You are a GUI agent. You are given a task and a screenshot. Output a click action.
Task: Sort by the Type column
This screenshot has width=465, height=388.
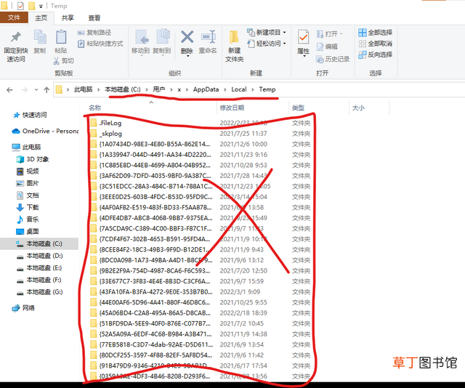[319, 108]
